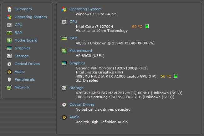Click the Storage drive icon in summary panel
The height and width of the screenshot is (136, 204).
(64, 88)
